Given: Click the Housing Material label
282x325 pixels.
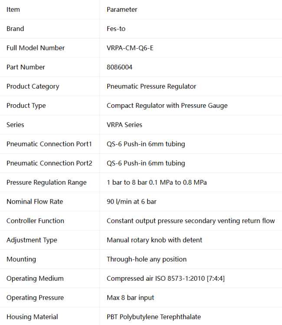Looking at the screenshot, I should tap(32, 317).
